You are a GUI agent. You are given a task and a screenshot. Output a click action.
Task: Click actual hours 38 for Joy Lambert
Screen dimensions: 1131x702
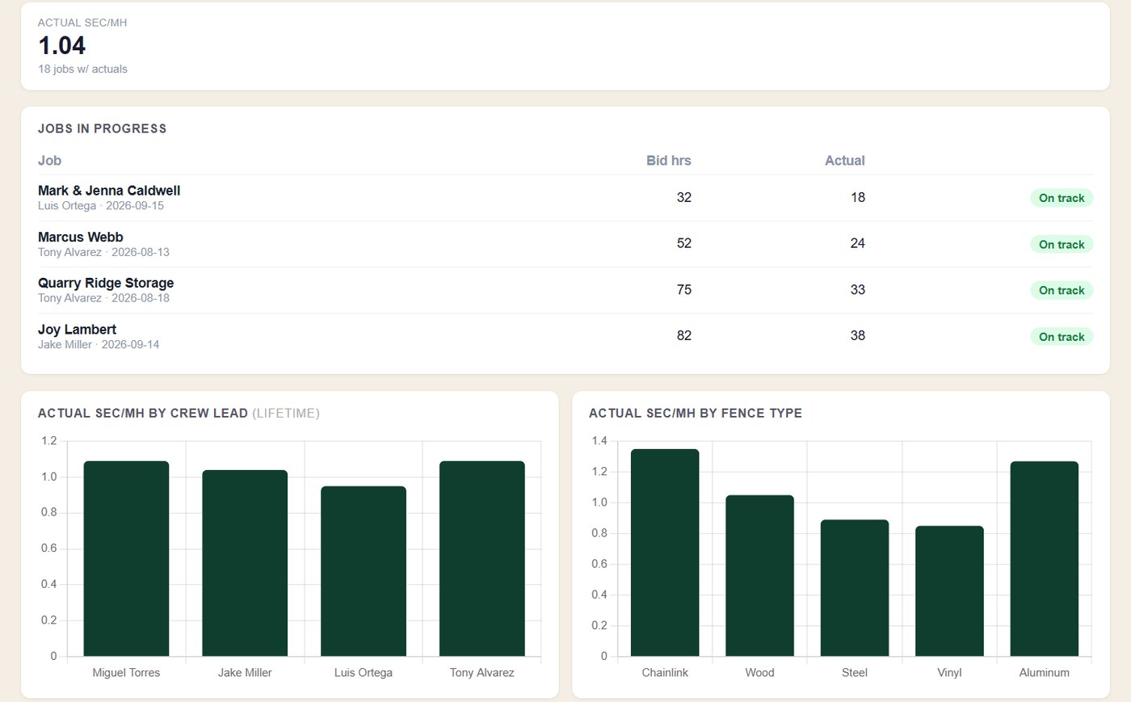858,336
